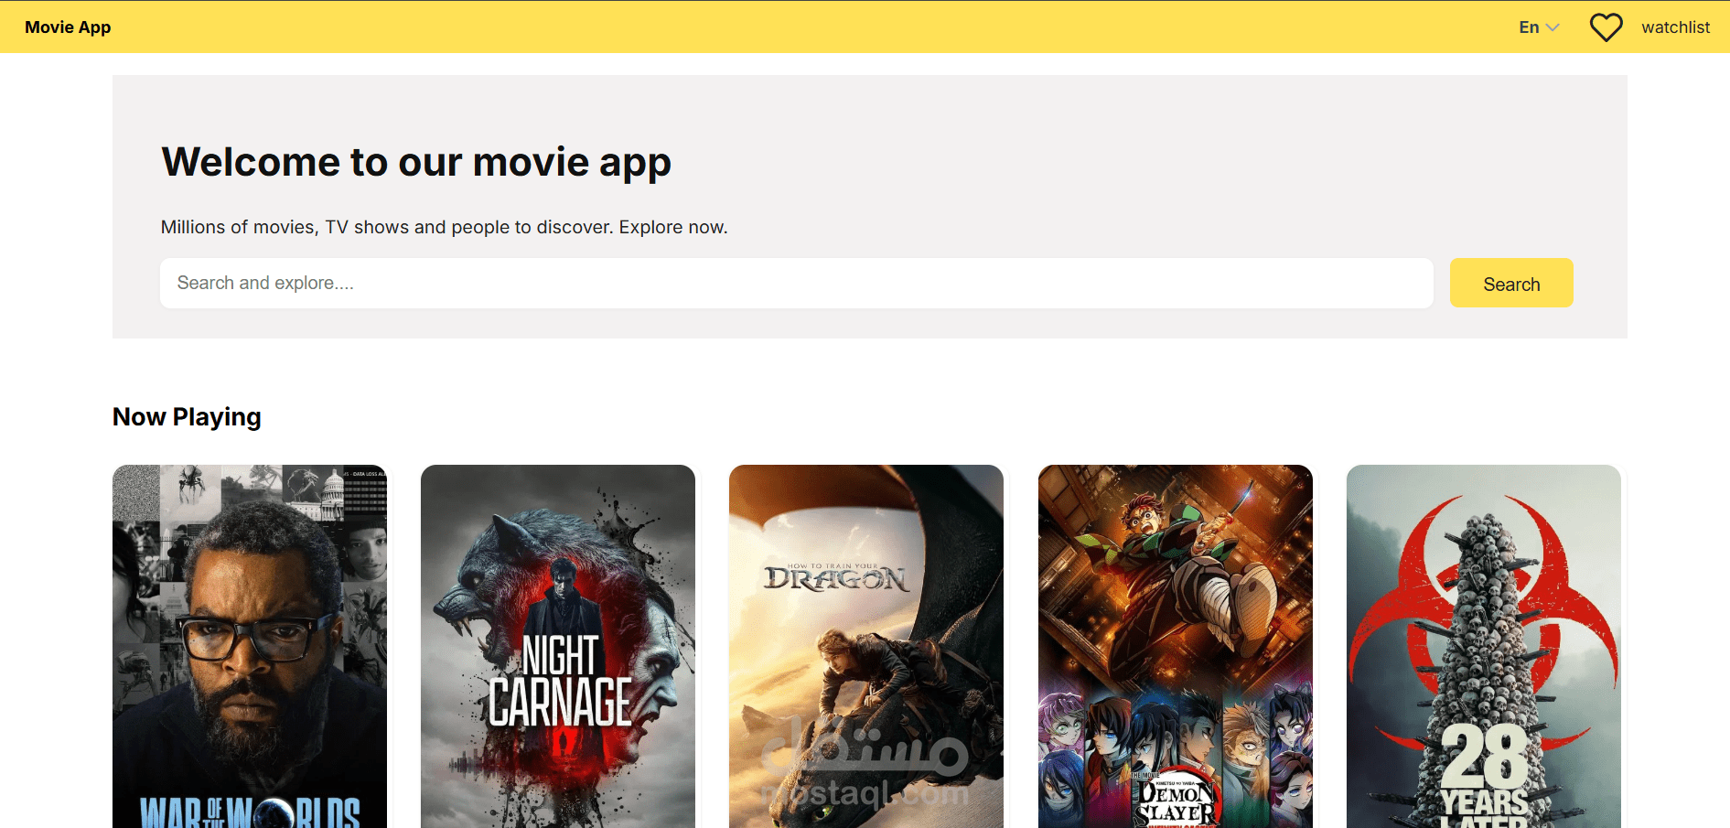Select Welcome to our movie app heading
This screenshot has width=1730, height=828.
point(416,163)
